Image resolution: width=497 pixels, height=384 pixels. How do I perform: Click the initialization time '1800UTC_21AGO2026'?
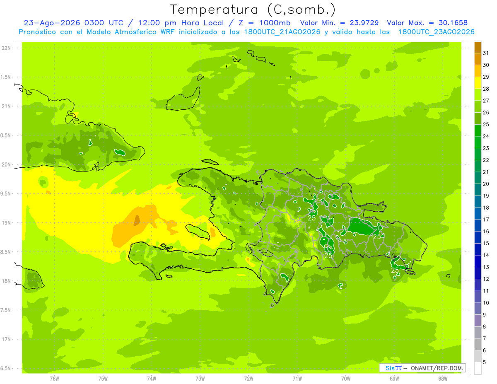[x=278, y=32]
